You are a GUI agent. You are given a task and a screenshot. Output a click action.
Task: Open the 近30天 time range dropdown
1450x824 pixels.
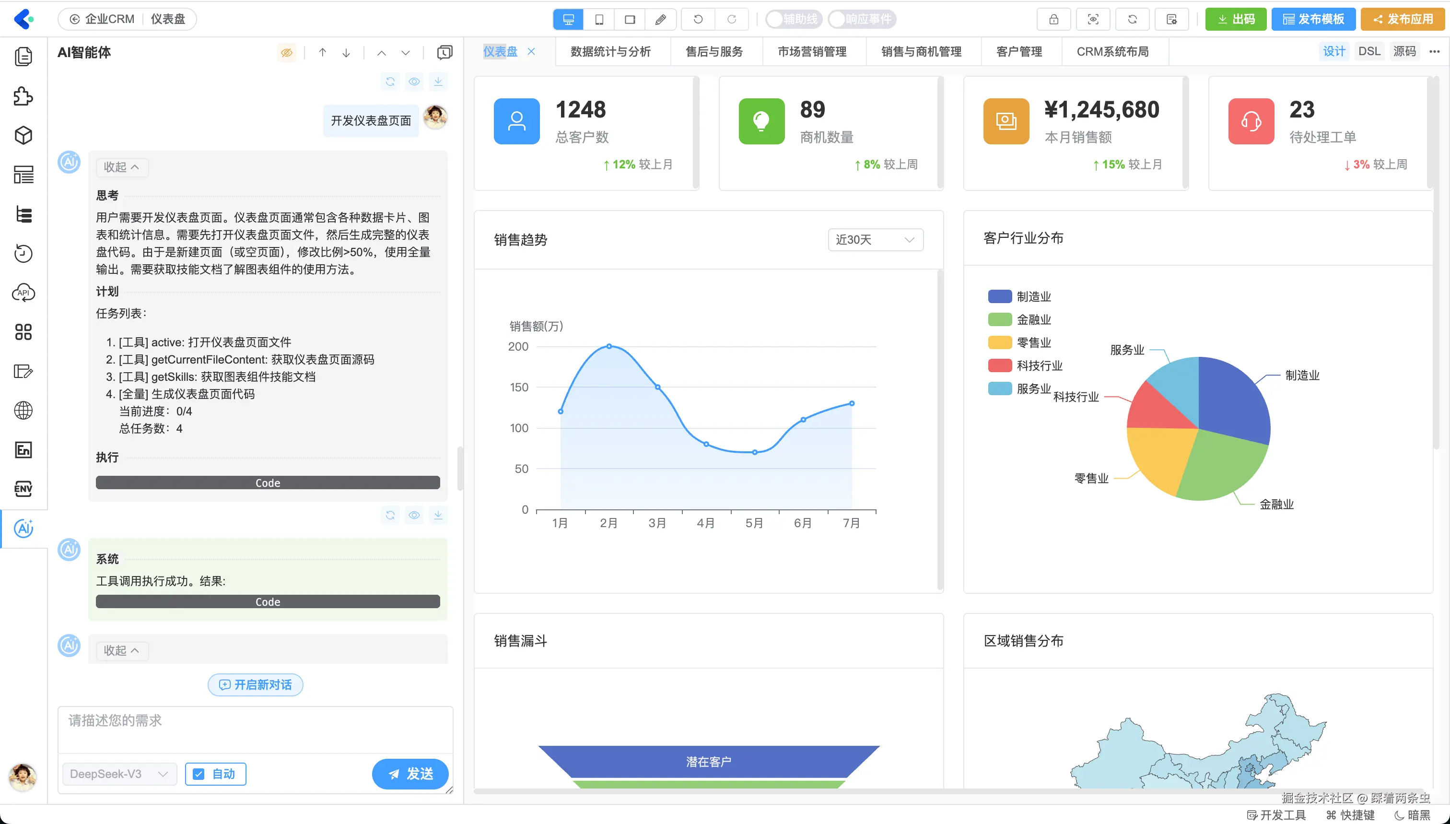click(875, 239)
